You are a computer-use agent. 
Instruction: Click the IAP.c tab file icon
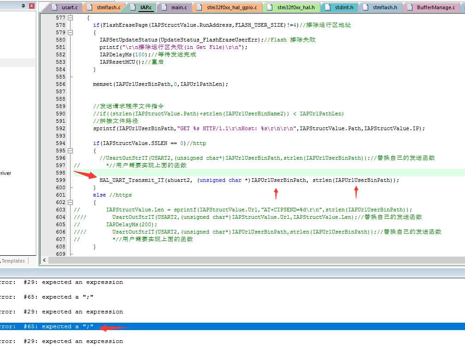(133, 7)
